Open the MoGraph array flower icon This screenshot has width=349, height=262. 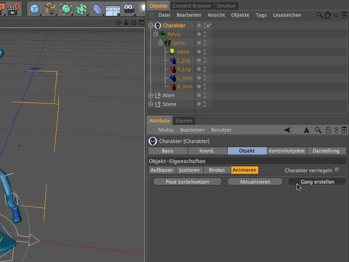pyautogui.click(x=82, y=9)
